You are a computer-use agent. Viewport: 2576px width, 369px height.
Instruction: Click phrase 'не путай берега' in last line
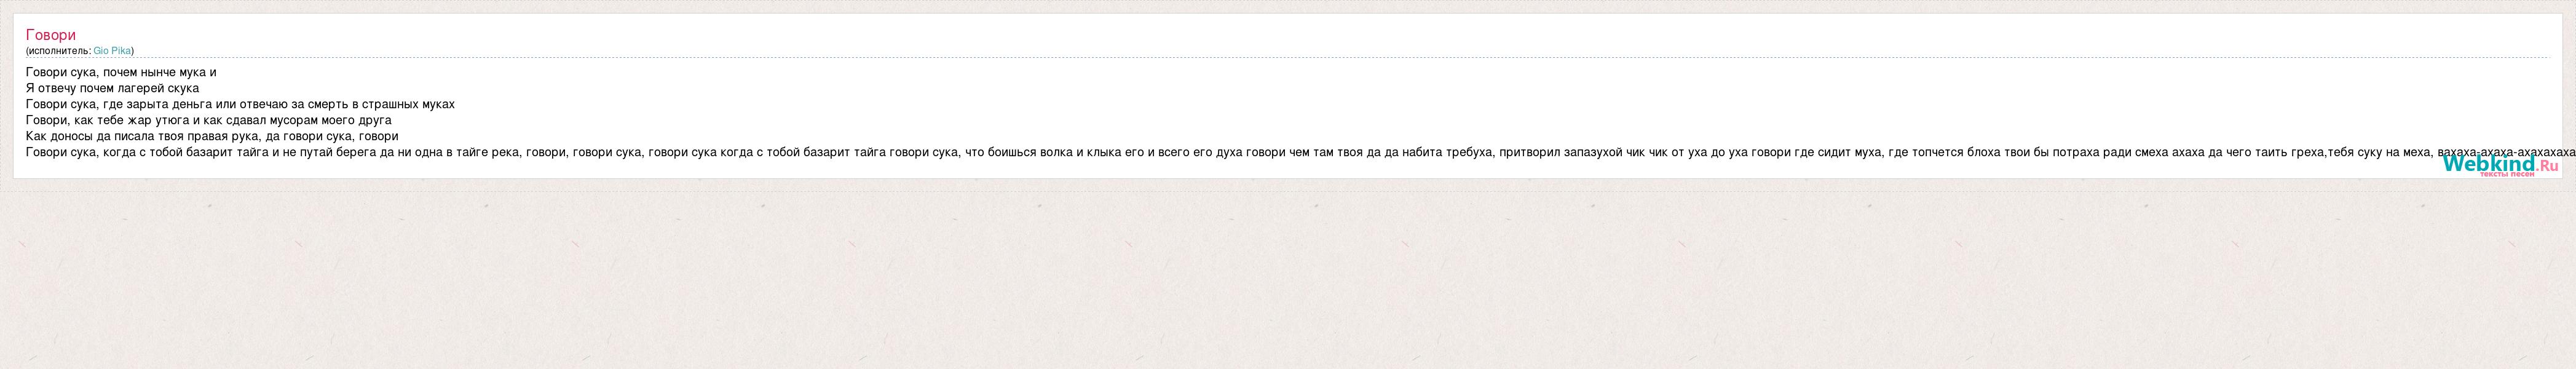pos(330,152)
